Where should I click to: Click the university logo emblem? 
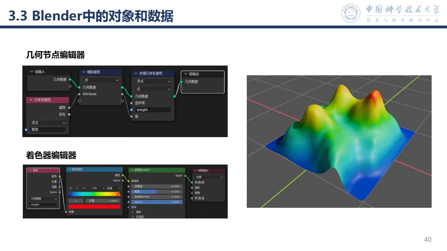[351, 13]
